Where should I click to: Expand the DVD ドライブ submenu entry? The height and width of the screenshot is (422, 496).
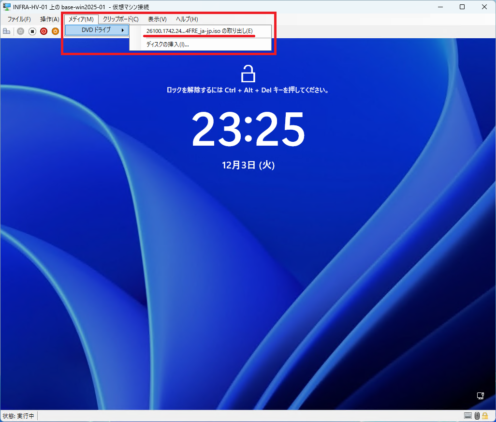(97, 30)
